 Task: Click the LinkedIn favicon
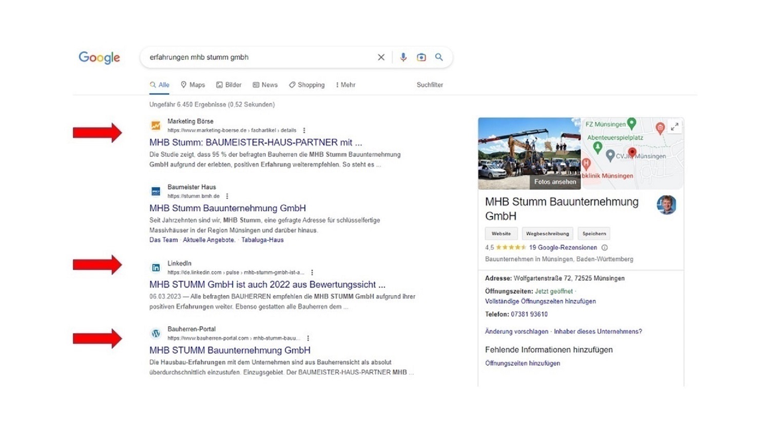(x=156, y=268)
